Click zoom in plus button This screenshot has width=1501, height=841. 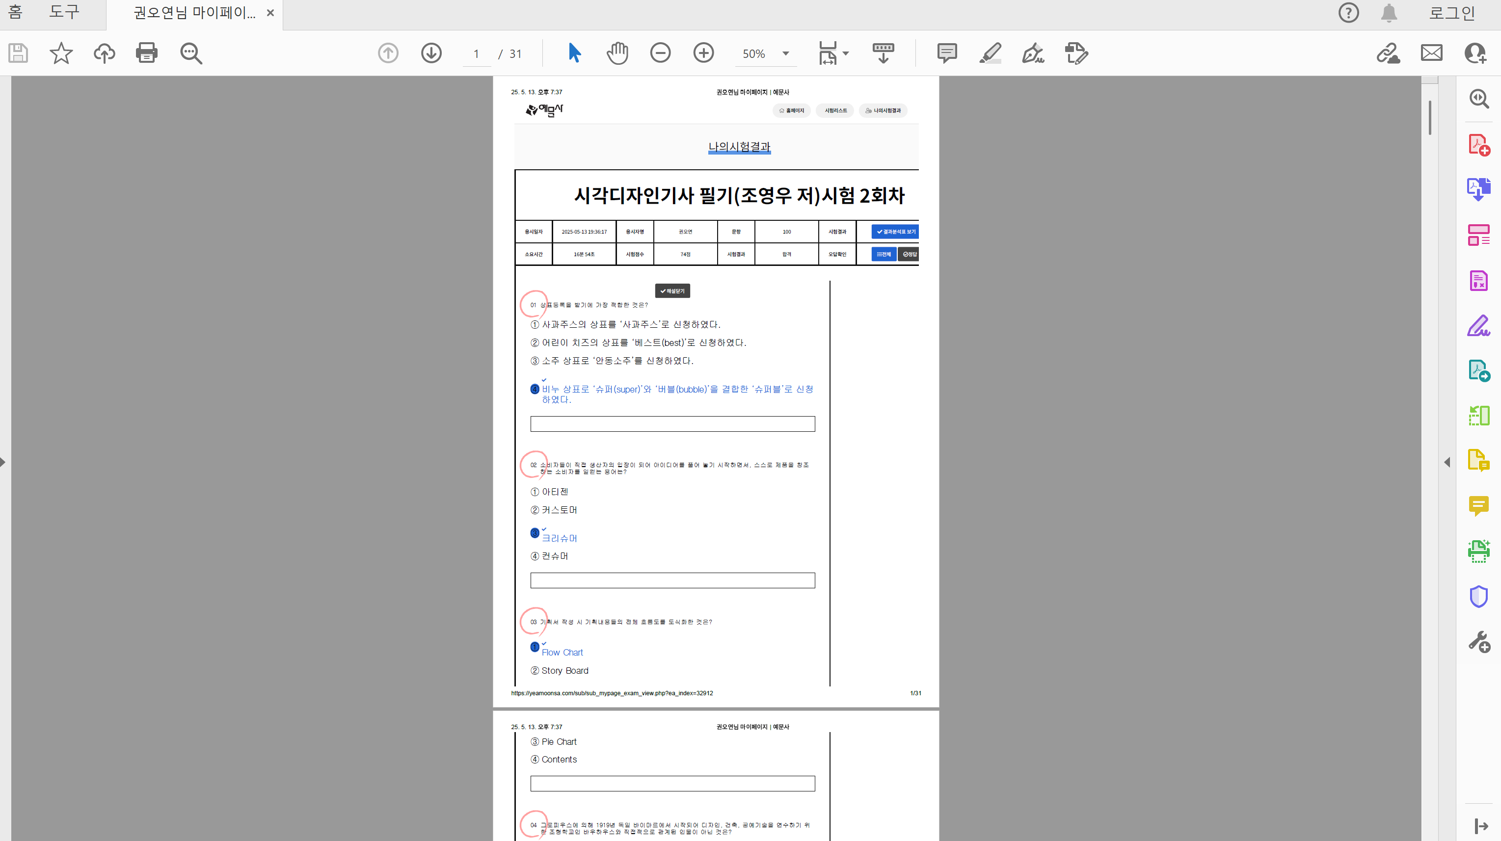(703, 53)
